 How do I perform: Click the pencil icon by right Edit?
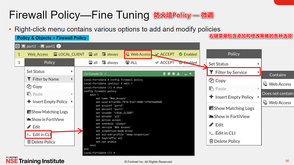(211, 125)
